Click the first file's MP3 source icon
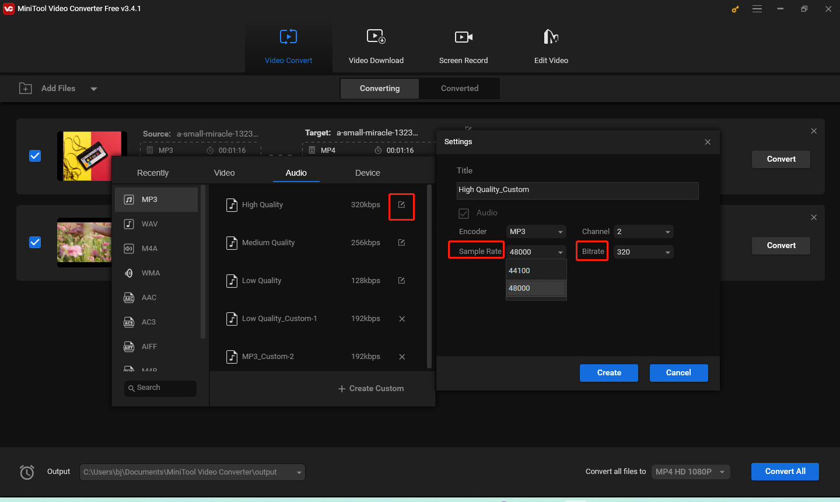Screen dimensions: 840x502 pyautogui.click(x=149, y=150)
